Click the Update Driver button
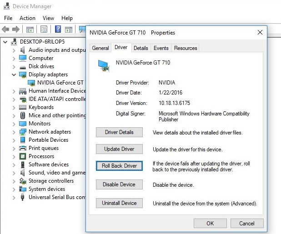Viewport: 281px width, 234px height. point(119,149)
